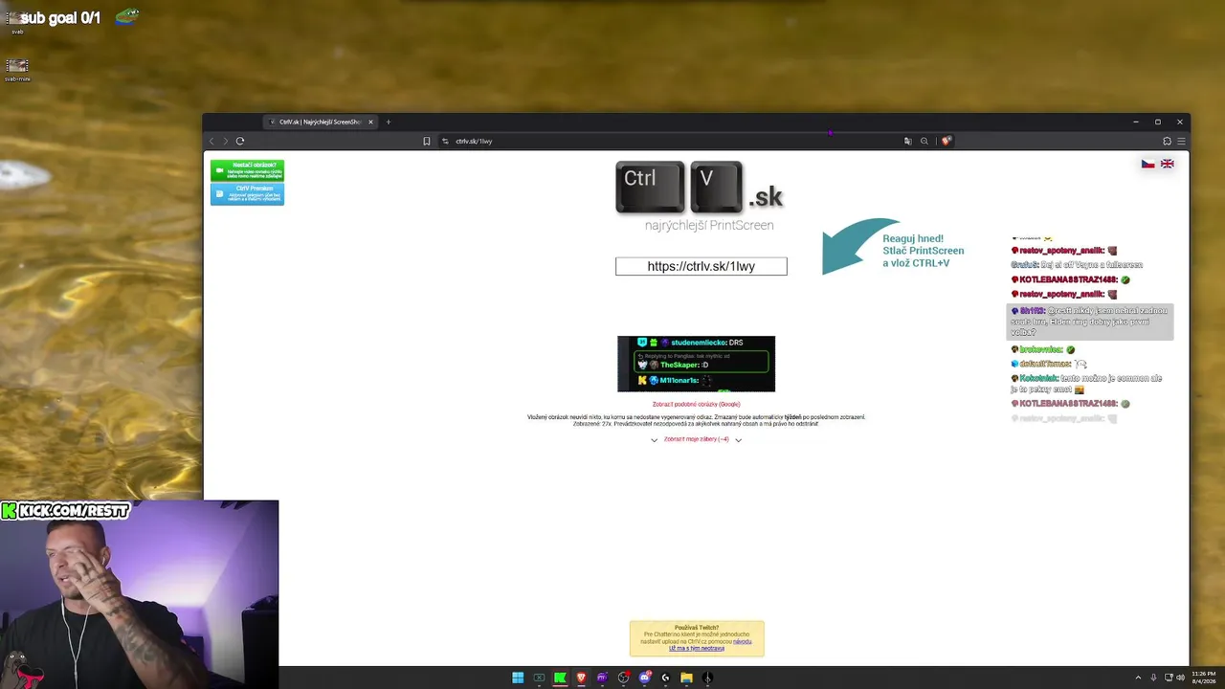Open the browser main menu (hamburger)
1225x689 pixels.
tap(1181, 141)
